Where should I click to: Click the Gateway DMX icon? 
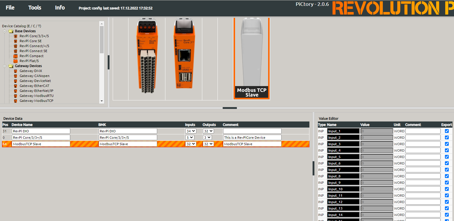click(16, 71)
